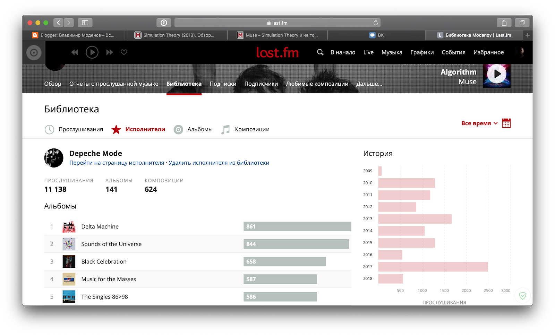Screen dimensions: 555x335
Task: Open the Live navigation item
Action: pyautogui.click(x=368, y=52)
